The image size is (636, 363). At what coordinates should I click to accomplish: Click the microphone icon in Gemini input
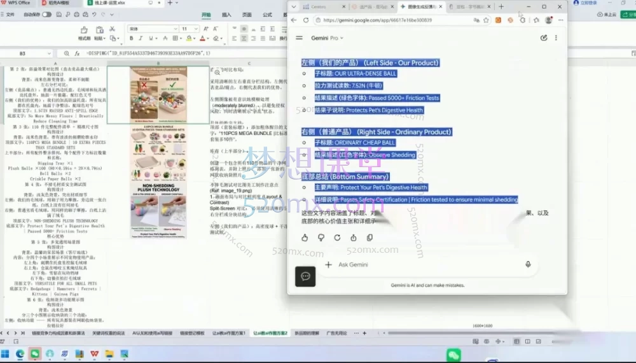coord(528,264)
